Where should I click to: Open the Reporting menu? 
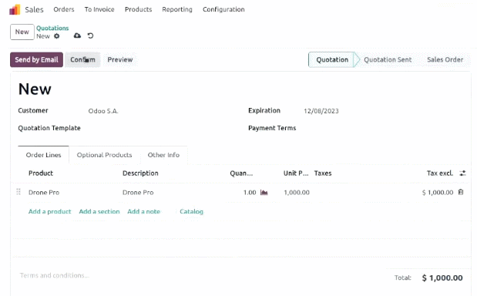point(177,9)
